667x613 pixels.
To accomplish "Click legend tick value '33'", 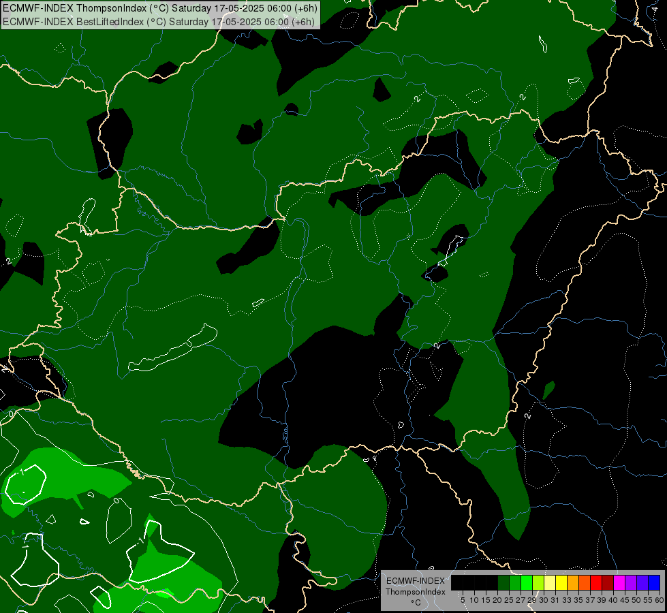I will [x=567, y=600].
